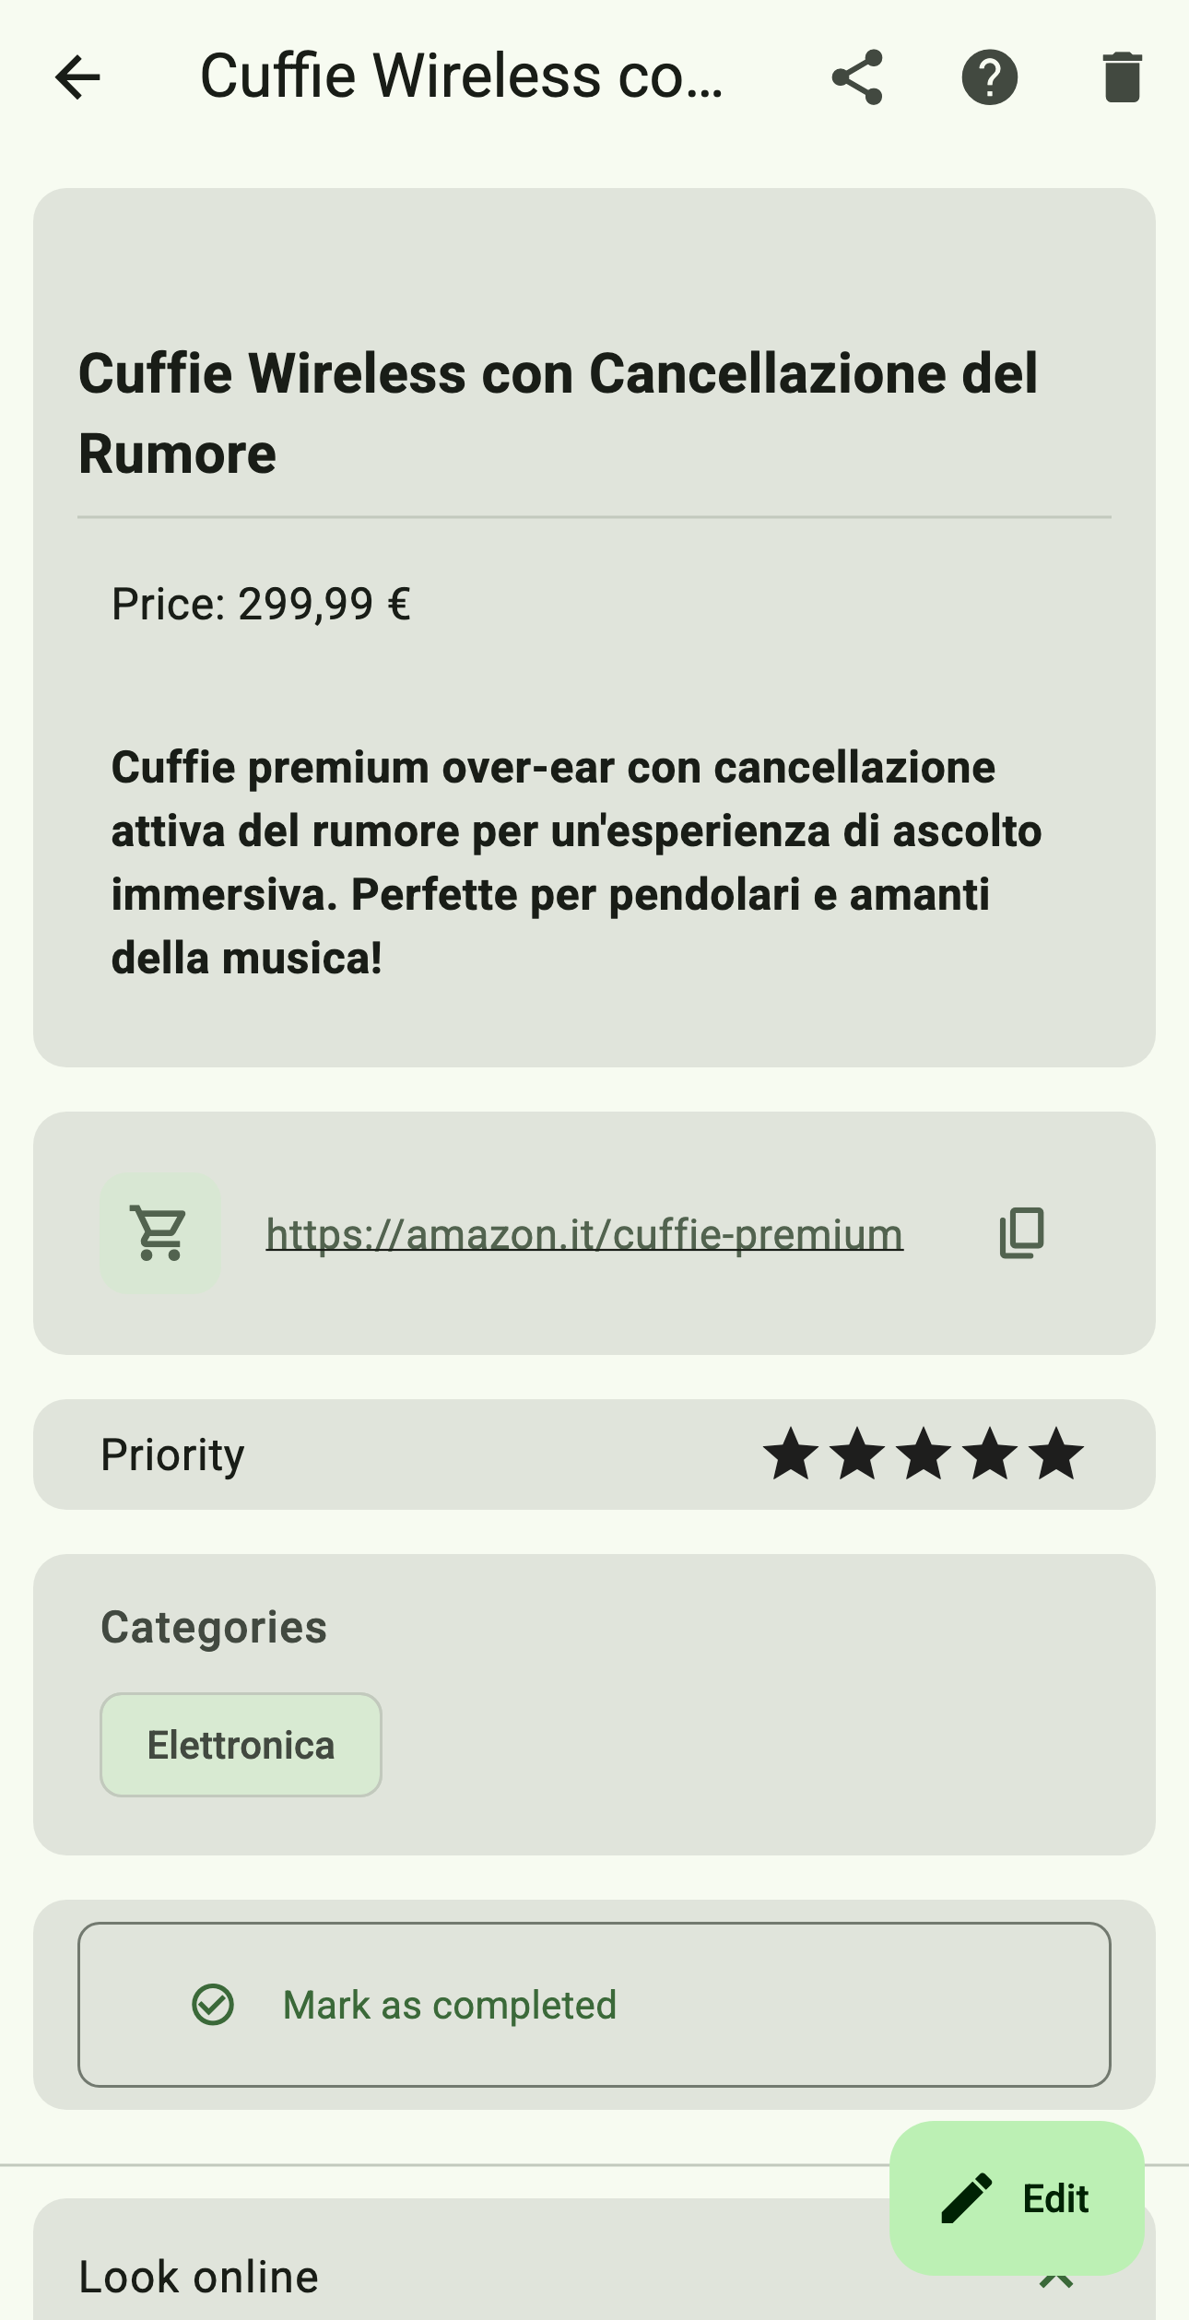
Task: Open the help question mark icon
Action: coord(989,77)
